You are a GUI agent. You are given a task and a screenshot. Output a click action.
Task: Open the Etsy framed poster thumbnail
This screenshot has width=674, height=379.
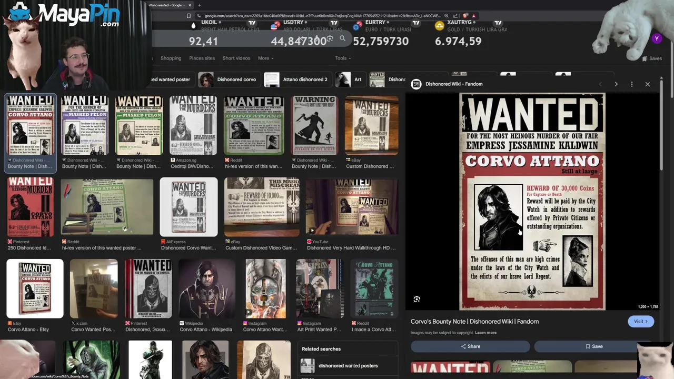[35, 288]
